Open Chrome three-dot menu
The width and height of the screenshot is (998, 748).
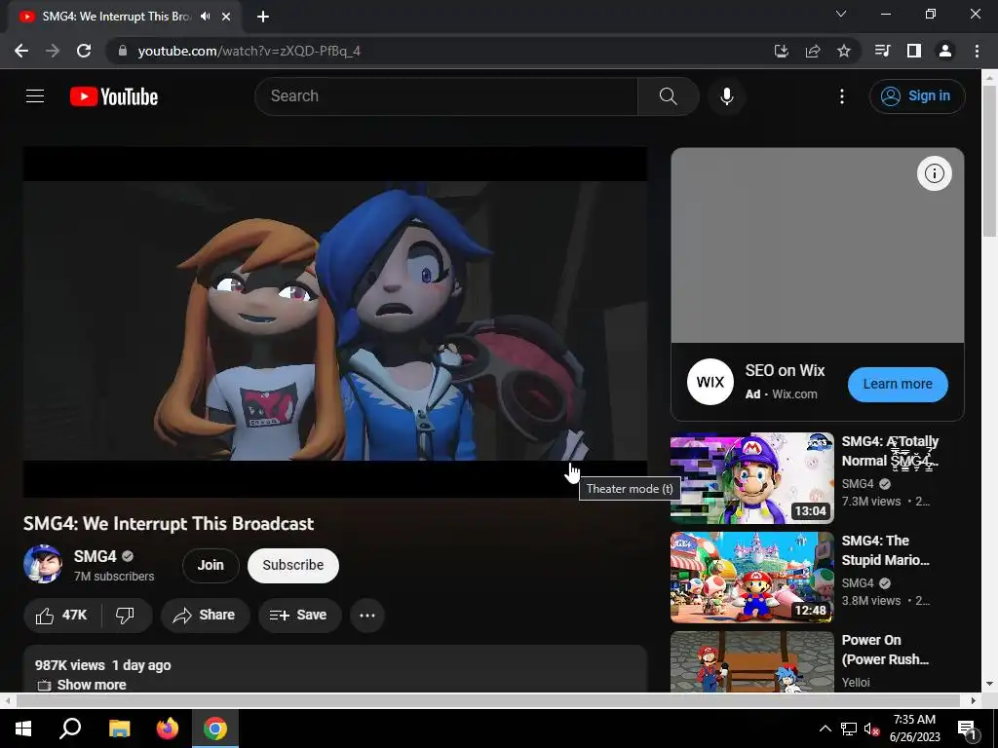click(977, 51)
